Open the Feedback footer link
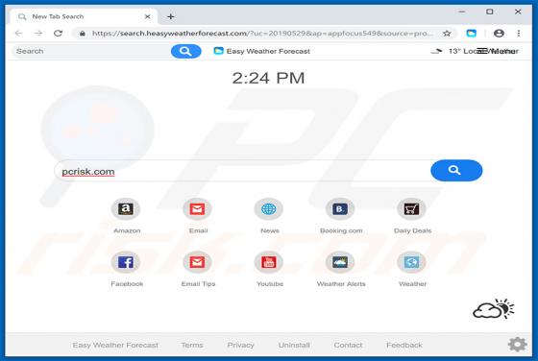 (404, 346)
